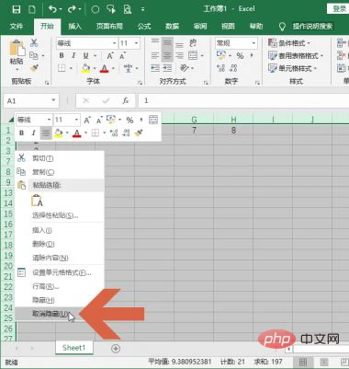Apply percent style from the ribbon
Screen dimensions: 349x369
tap(240, 55)
